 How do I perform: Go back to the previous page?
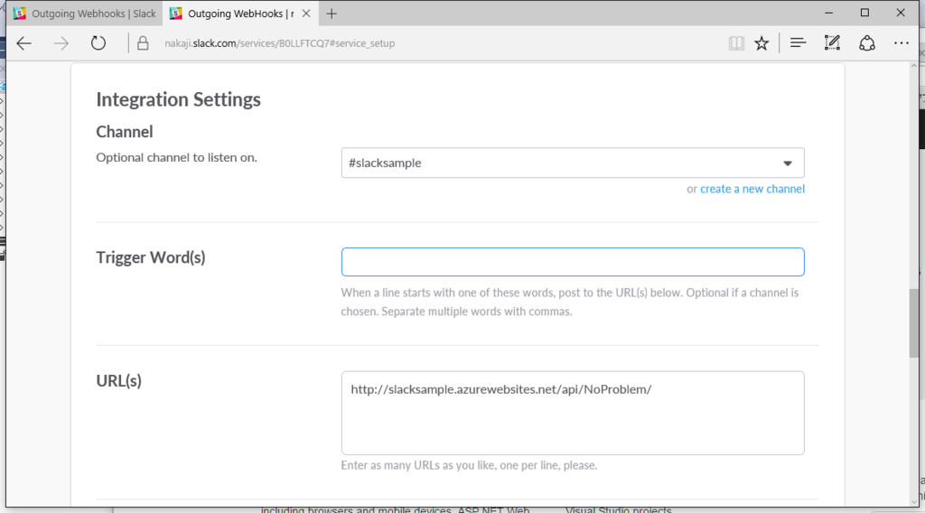(x=24, y=43)
